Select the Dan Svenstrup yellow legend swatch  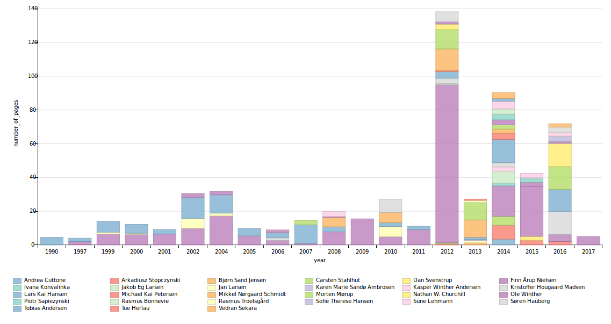pyautogui.click(x=406, y=281)
